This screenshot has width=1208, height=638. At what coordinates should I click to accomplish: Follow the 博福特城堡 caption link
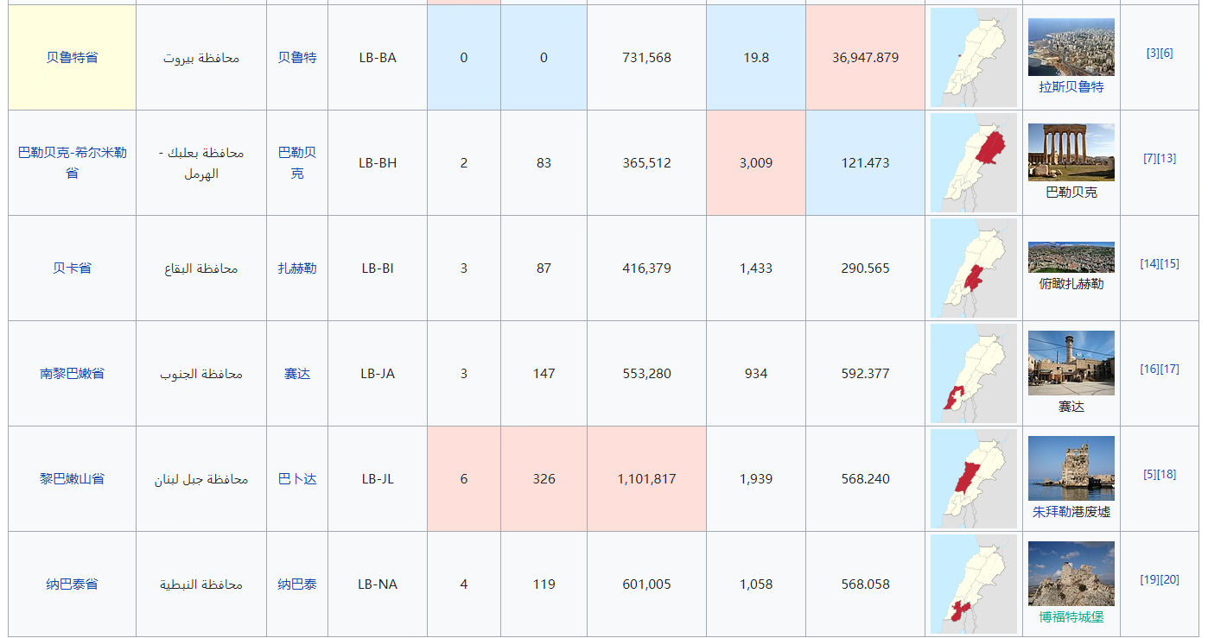pyautogui.click(x=1071, y=617)
